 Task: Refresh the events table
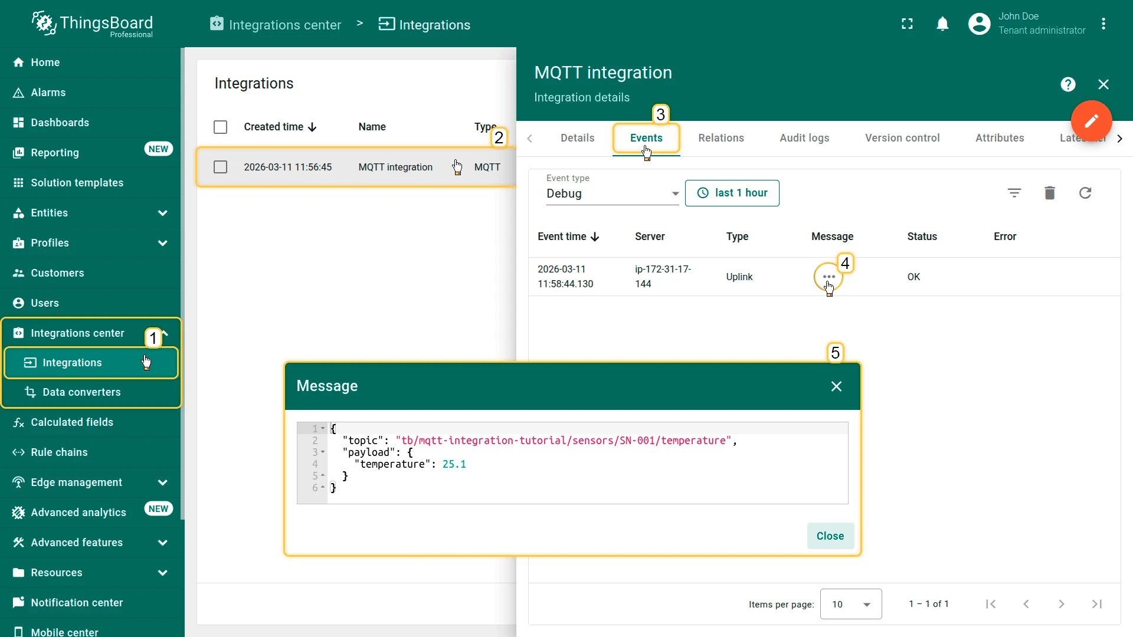tap(1085, 193)
